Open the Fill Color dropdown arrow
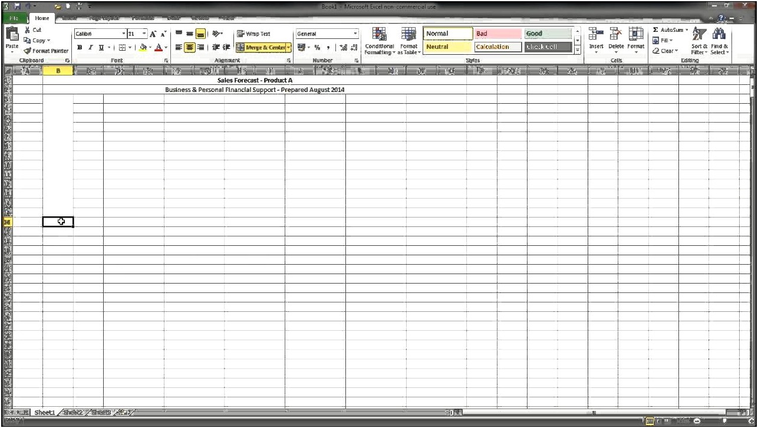 coord(150,48)
